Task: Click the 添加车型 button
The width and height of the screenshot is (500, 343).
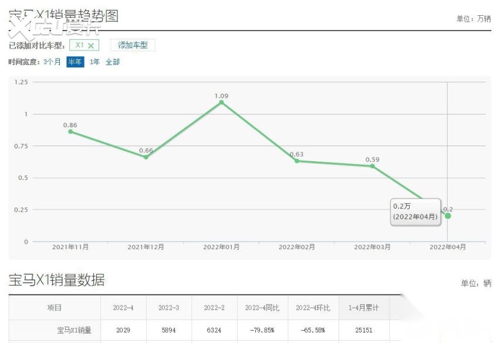Action: 133,45
